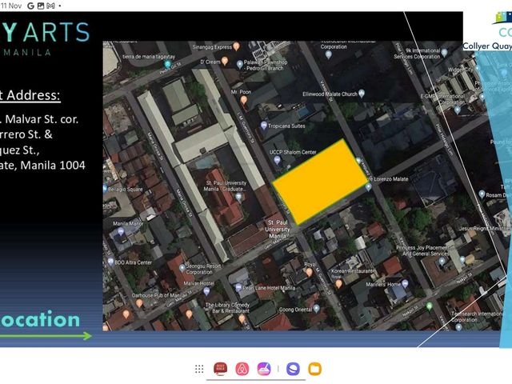Image resolution: width=512 pixels, height=384 pixels.
Task: Click the 'Tropicana Suites' map label
Action: pos(286,126)
